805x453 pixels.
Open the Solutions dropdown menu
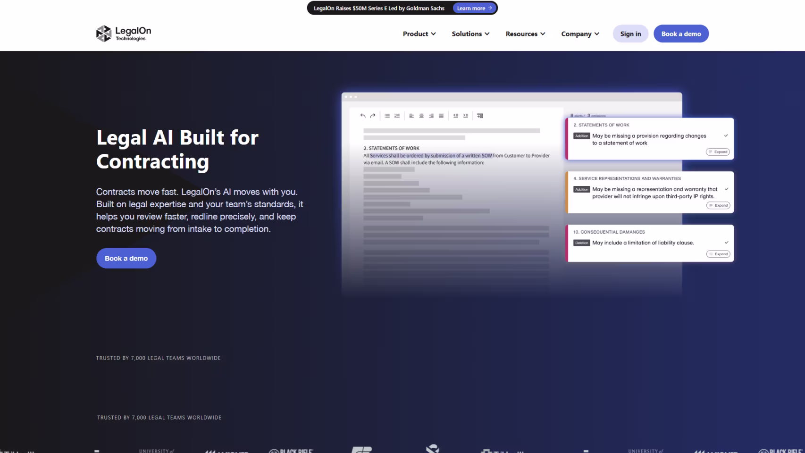pos(470,34)
